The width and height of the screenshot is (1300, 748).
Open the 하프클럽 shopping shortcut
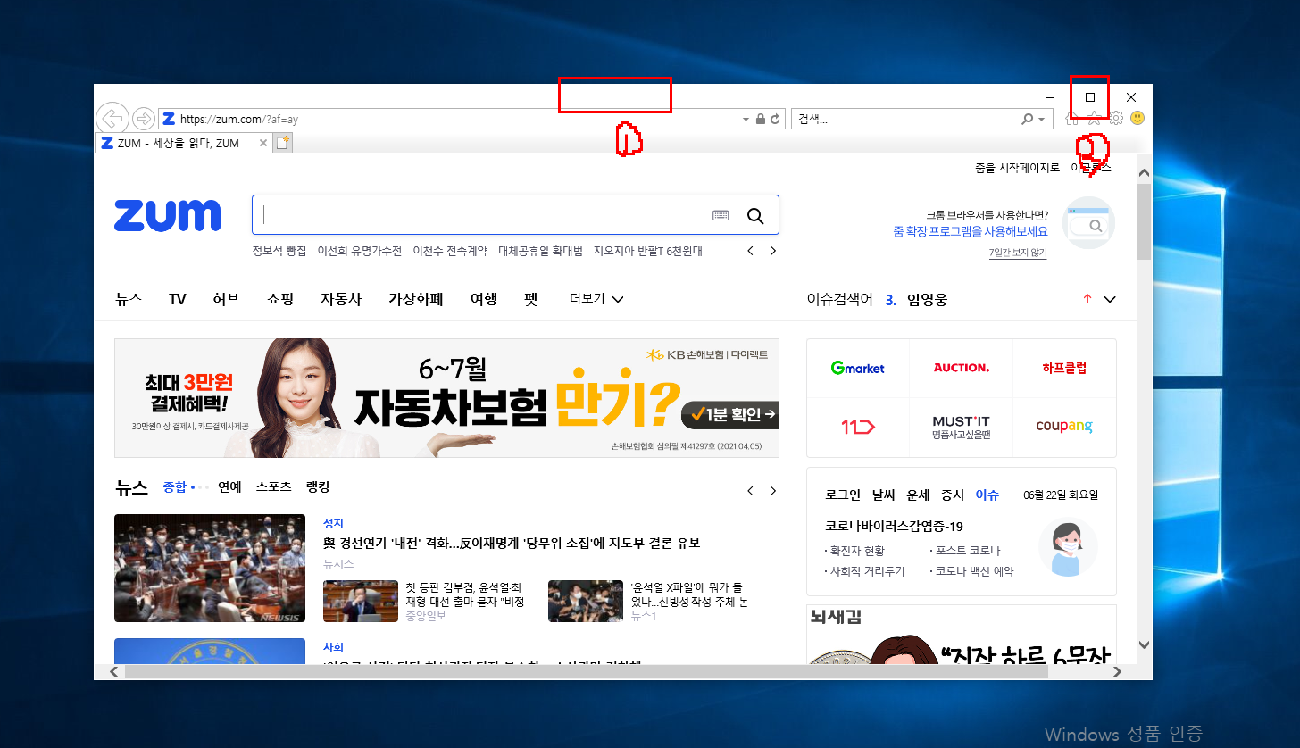[1064, 368]
